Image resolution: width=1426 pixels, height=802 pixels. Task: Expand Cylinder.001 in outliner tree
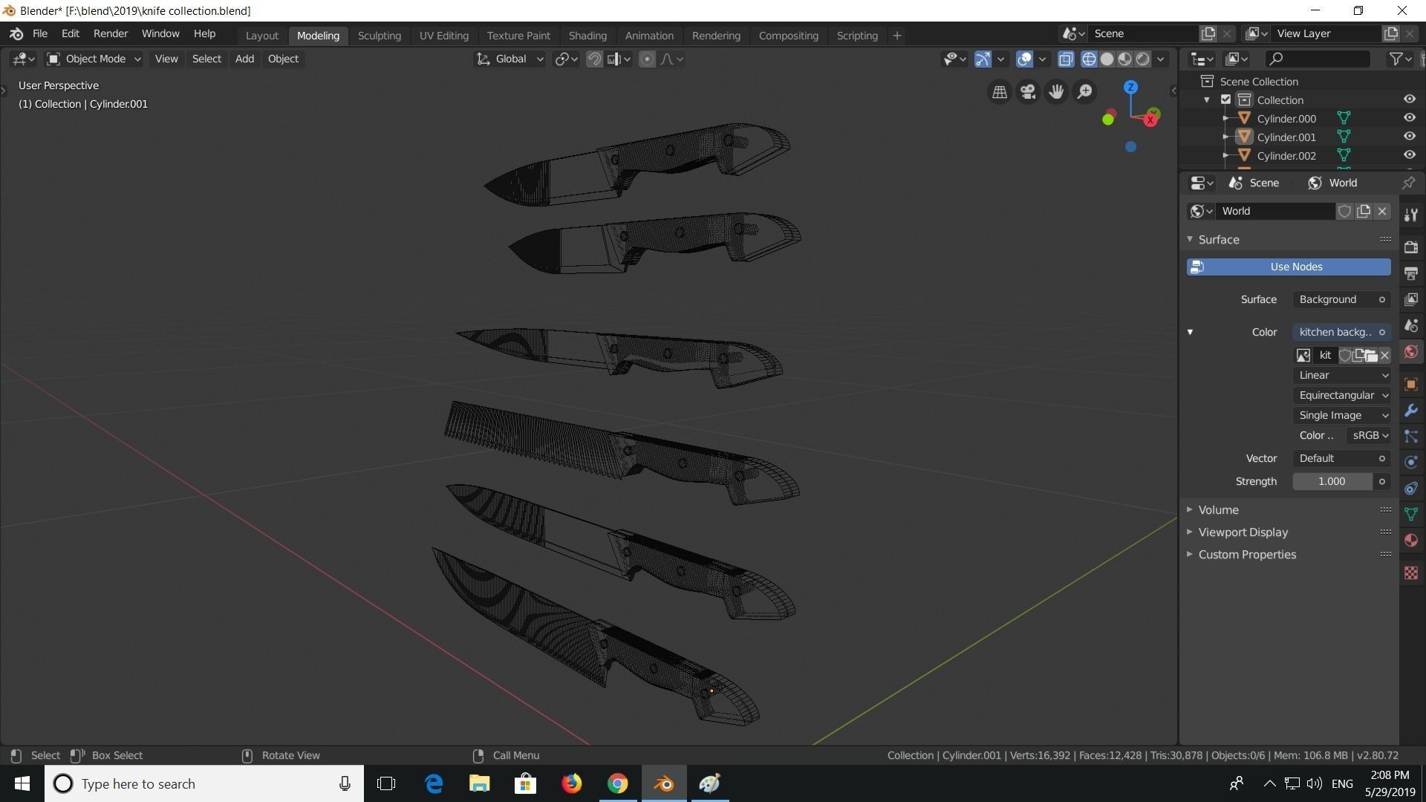(1225, 137)
